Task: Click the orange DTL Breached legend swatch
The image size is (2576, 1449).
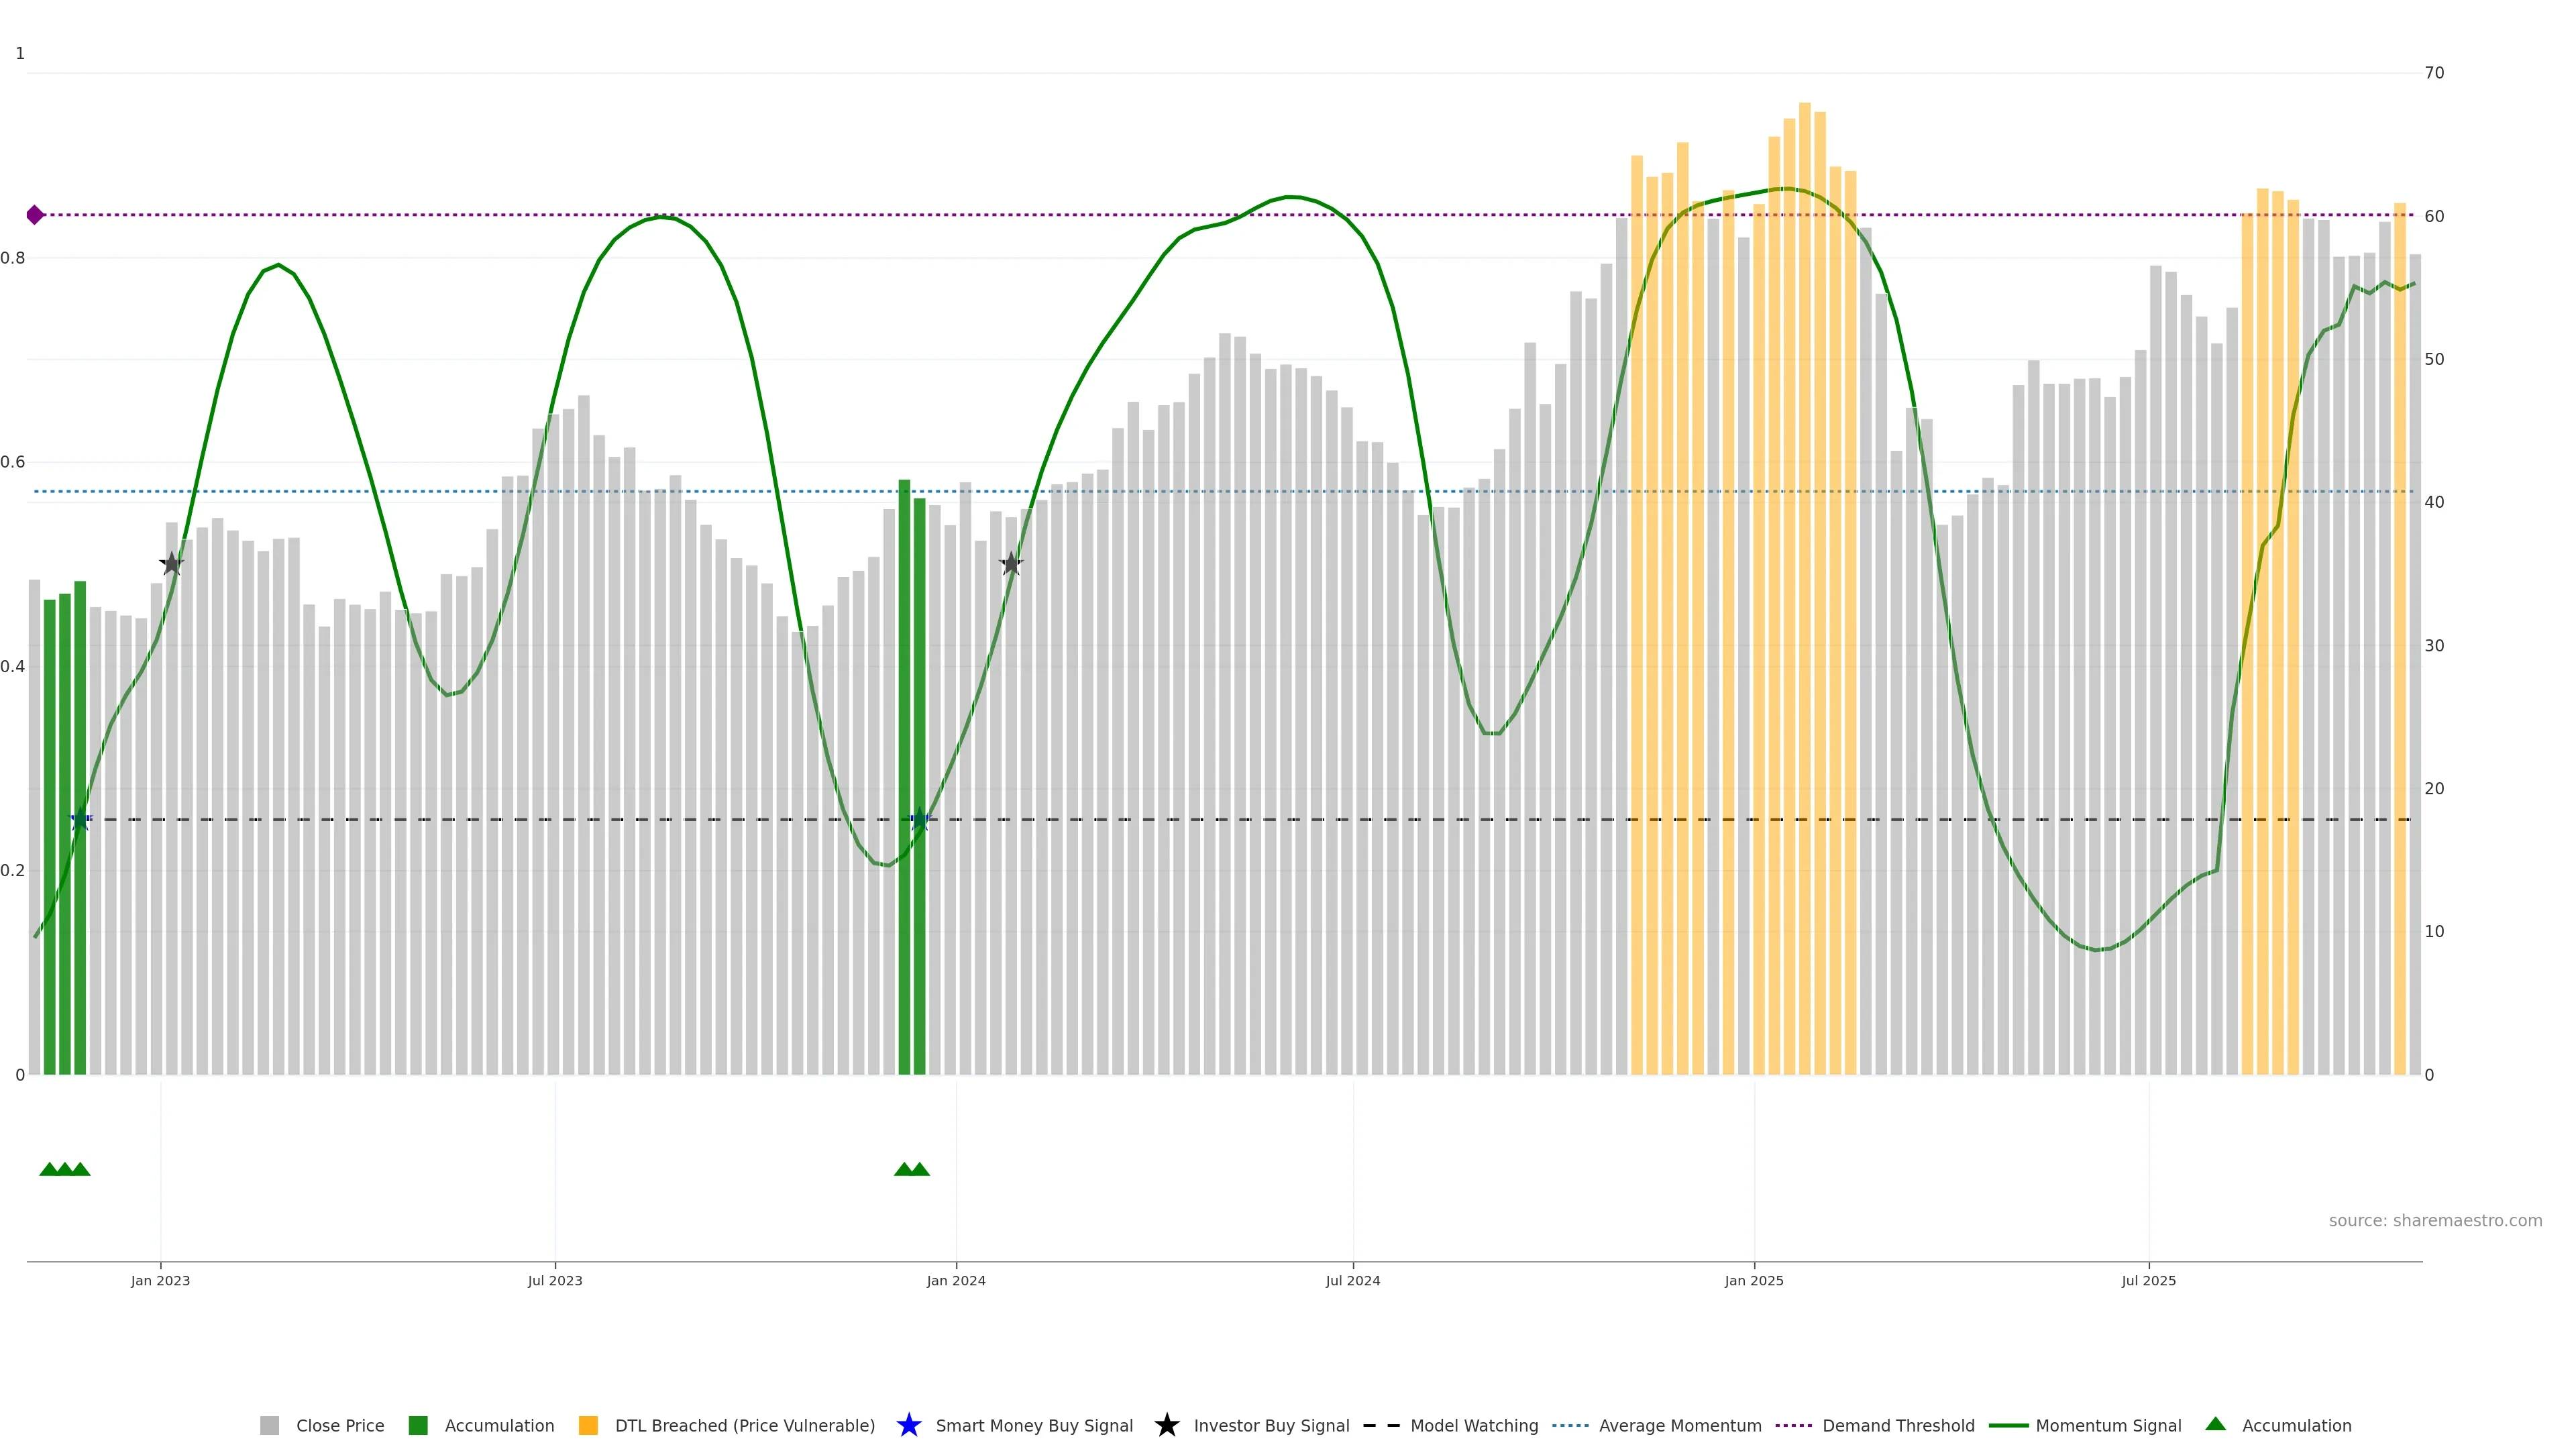Action: (x=588, y=1425)
